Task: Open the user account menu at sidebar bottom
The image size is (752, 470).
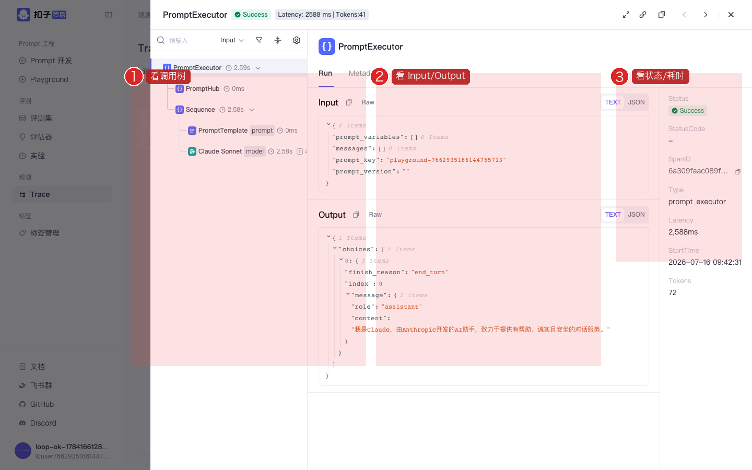Action: 63,451
